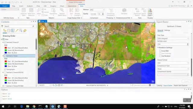Collapse Sentinel2 Views.tif layer tree
The width and height of the screenshot is (193, 109).
(x=3, y=42)
